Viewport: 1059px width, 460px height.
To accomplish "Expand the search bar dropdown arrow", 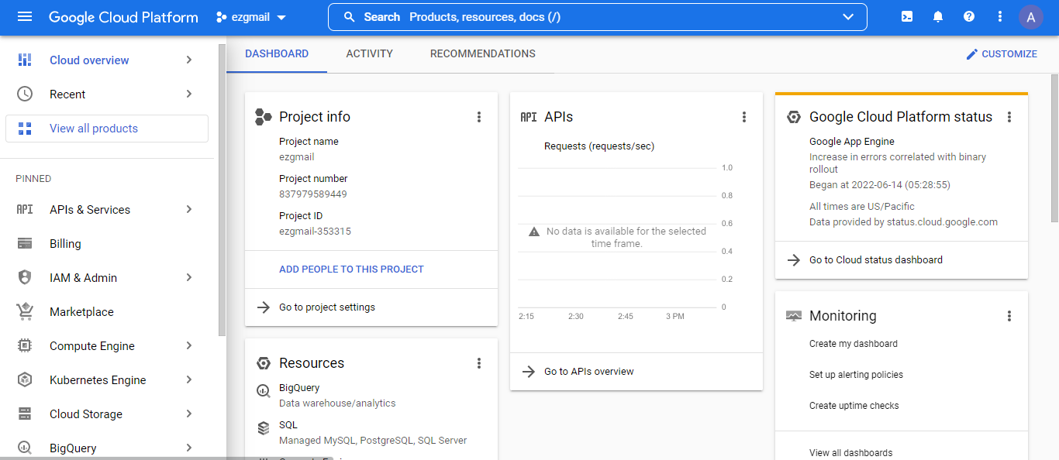I will pyautogui.click(x=847, y=17).
